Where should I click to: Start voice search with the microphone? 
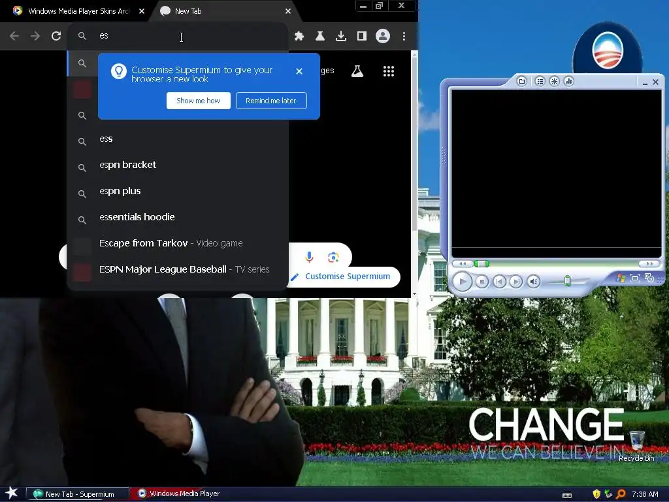[309, 257]
